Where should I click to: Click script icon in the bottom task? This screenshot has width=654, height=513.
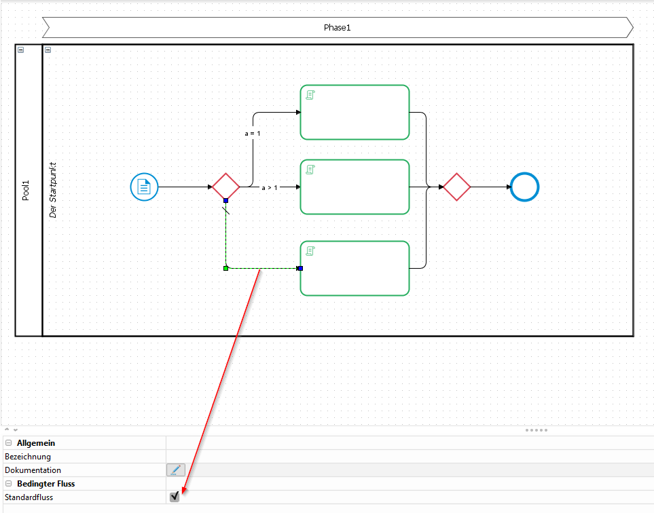click(310, 251)
